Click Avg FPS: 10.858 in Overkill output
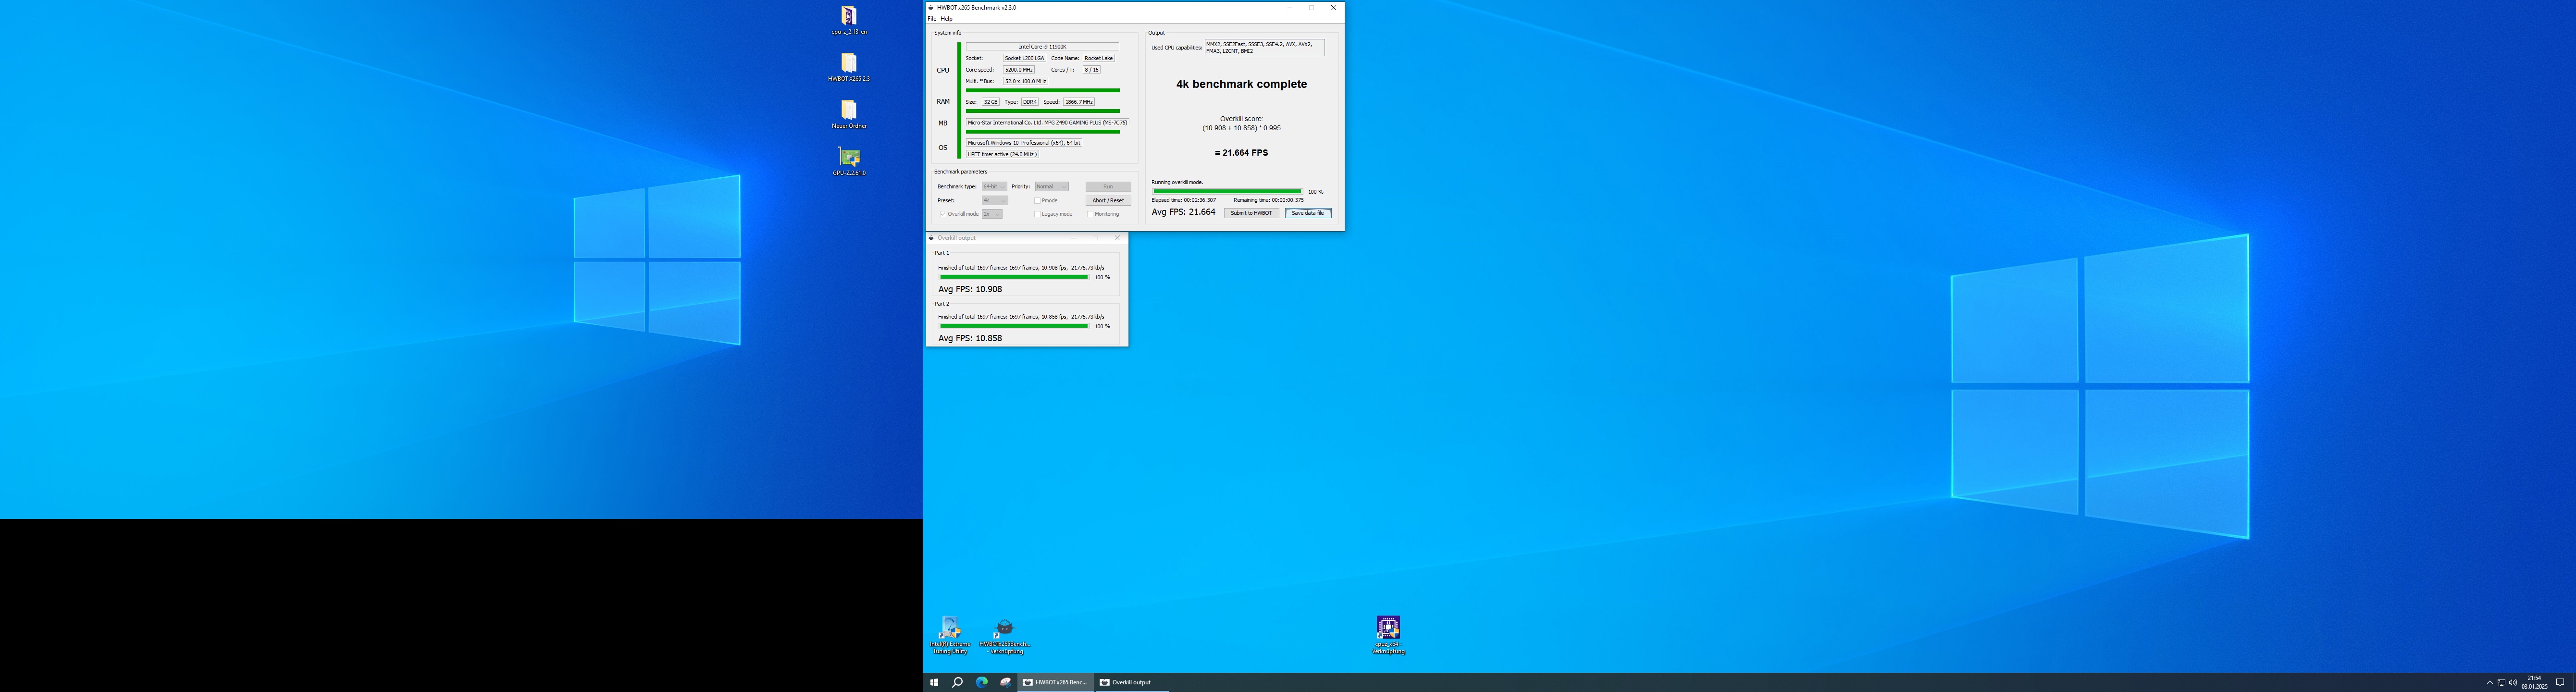Viewport: 2576px width, 692px height. point(970,338)
